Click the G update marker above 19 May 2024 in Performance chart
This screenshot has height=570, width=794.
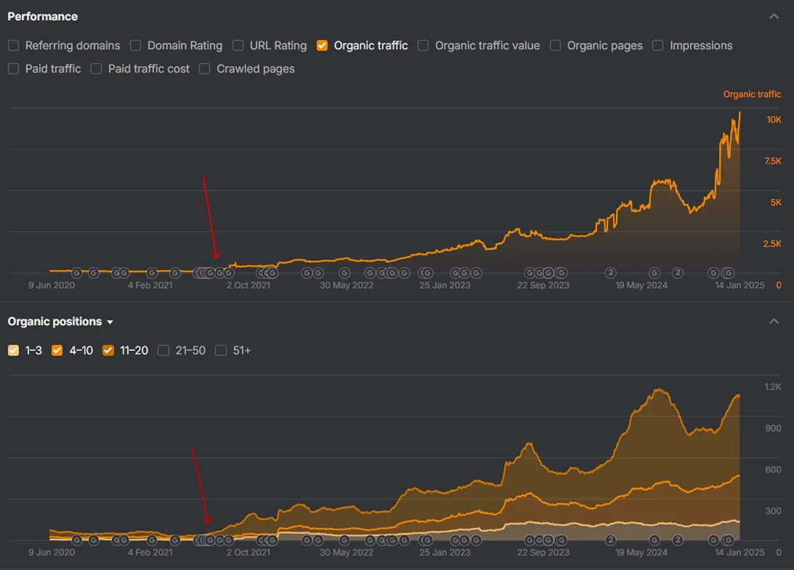click(x=655, y=273)
